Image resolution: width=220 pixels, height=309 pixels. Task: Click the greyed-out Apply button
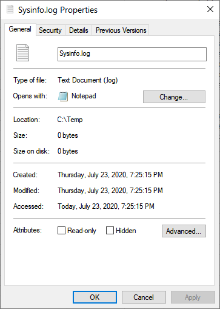(x=193, y=297)
